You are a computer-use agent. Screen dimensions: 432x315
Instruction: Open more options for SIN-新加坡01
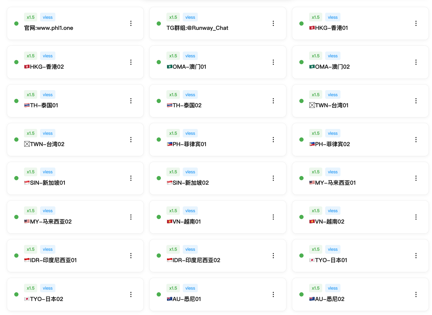pos(131,178)
